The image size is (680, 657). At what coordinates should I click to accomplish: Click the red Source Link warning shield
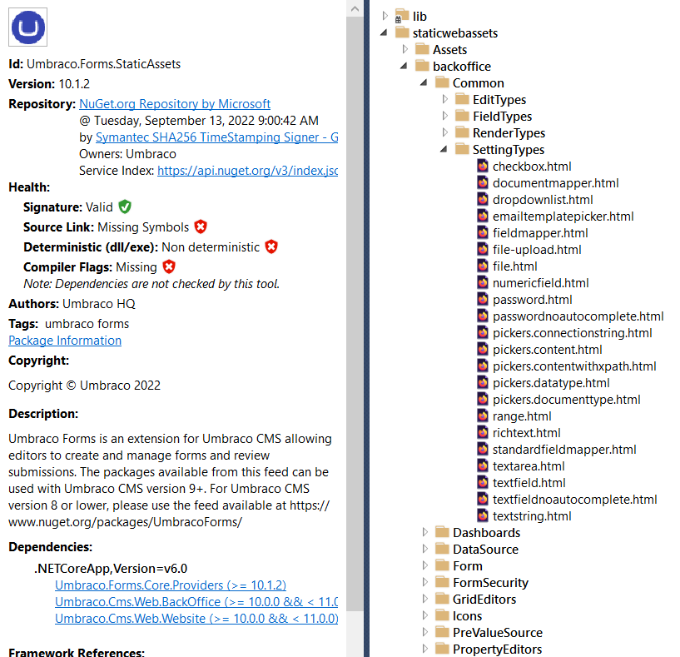[x=201, y=226]
